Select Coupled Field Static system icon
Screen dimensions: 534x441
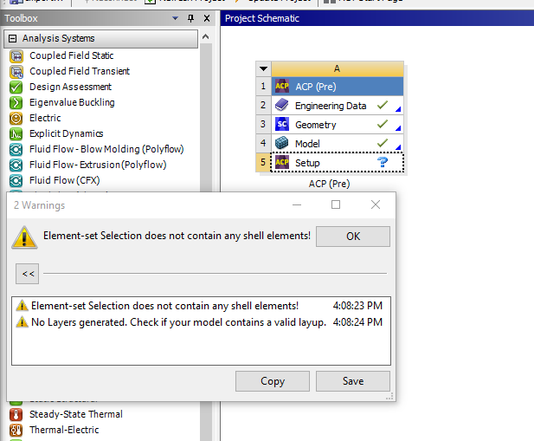pyautogui.click(x=16, y=56)
